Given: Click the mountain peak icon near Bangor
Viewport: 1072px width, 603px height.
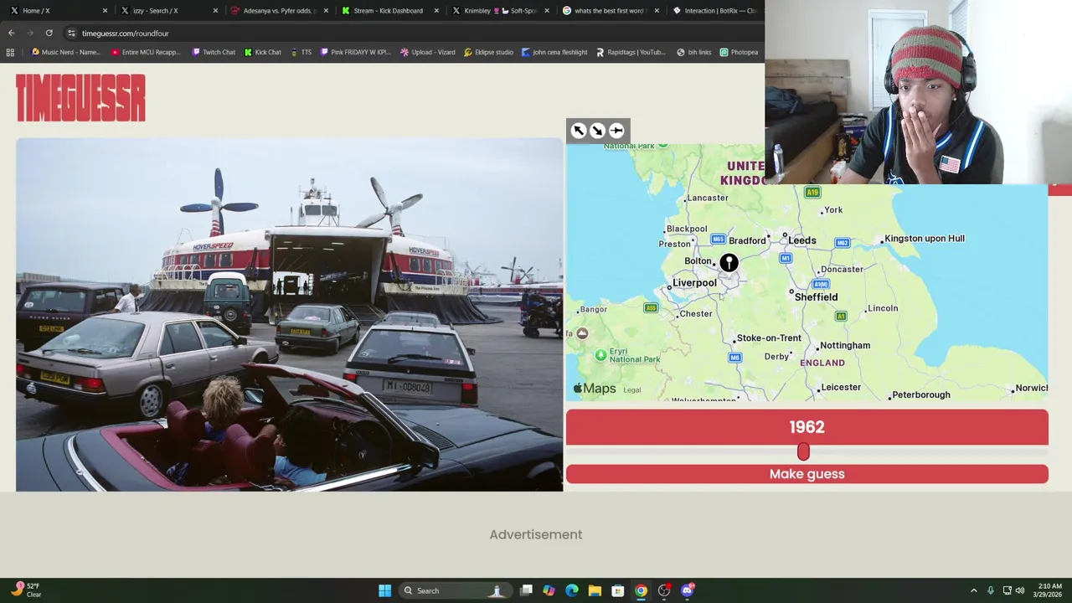Looking at the screenshot, I should coord(582,333).
